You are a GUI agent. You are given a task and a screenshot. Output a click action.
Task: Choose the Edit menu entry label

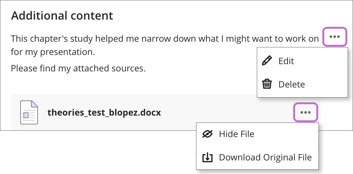tap(286, 61)
